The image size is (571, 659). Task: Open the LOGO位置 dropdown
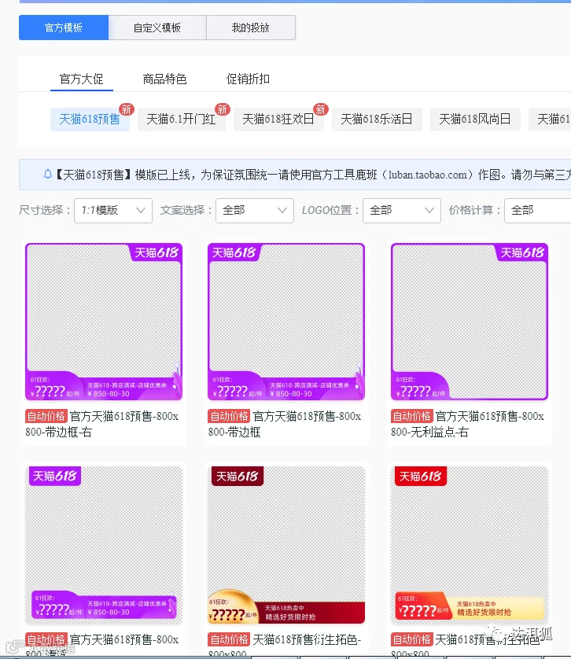point(402,211)
